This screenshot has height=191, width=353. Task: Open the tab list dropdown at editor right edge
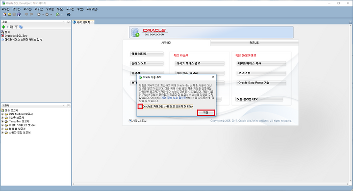point(350,22)
